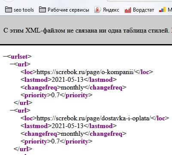
Task: Click the o-kompanii URL text
Action: (86, 72)
